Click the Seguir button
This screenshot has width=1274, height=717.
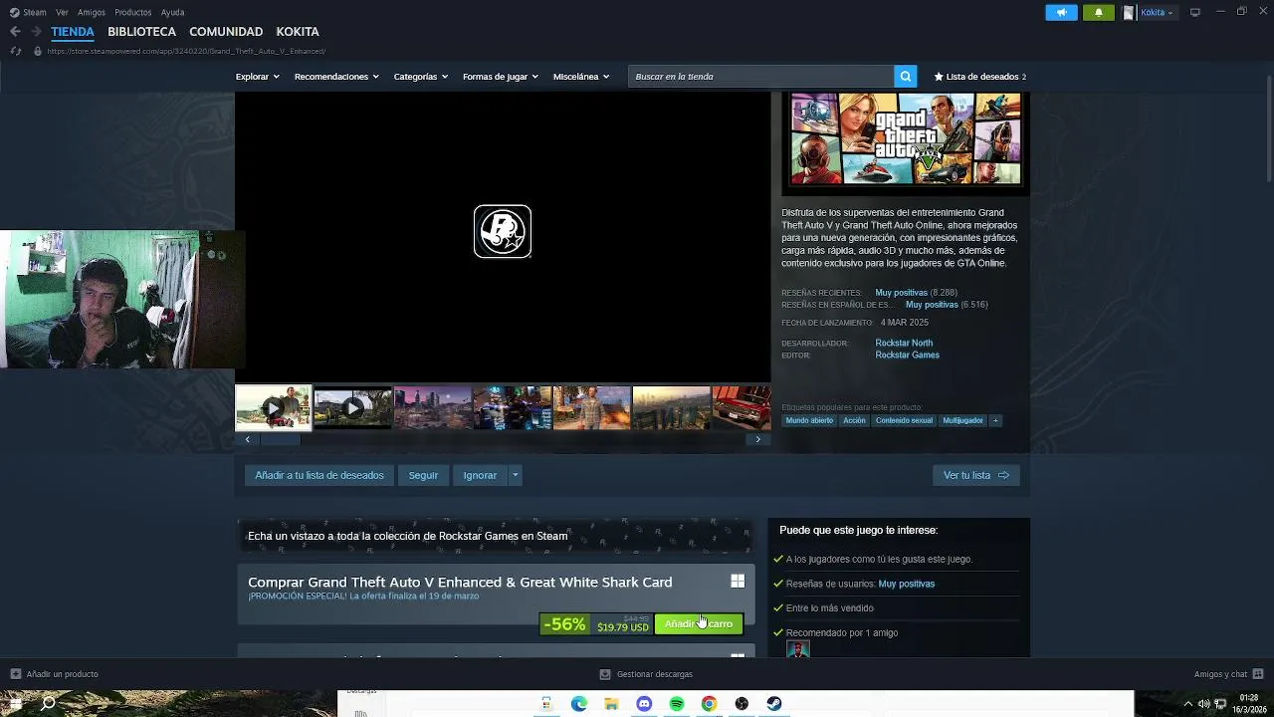[423, 475]
